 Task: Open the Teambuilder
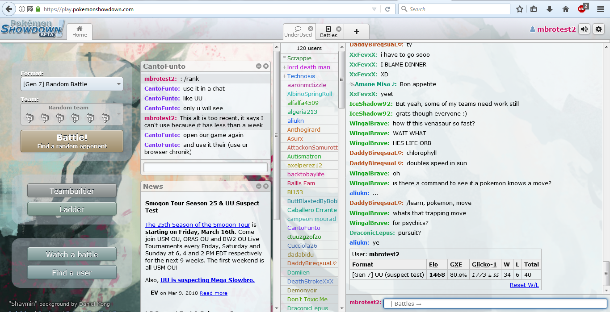click(x=72, y=191)
